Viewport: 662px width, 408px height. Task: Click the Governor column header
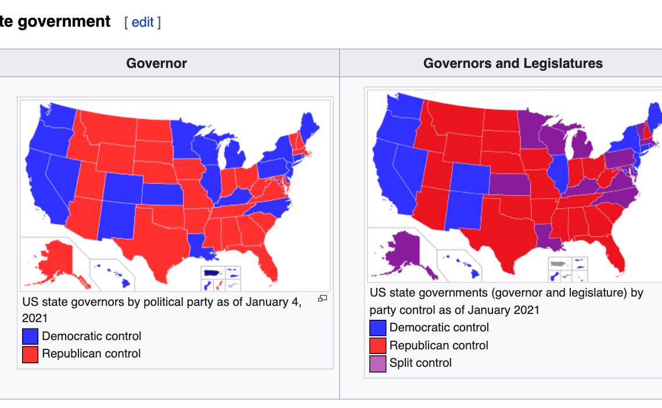(157, 63)
